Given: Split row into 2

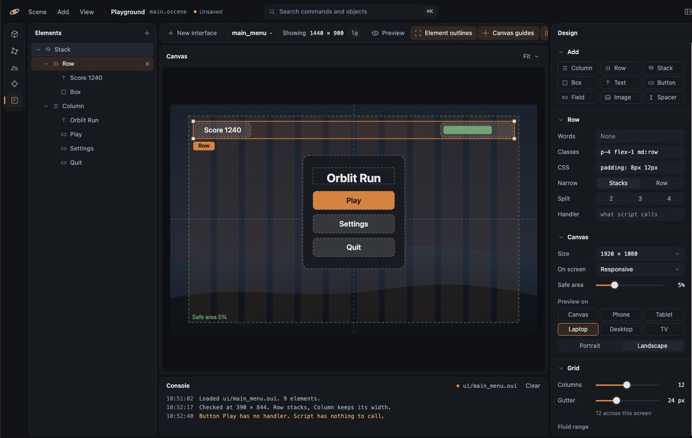Looking at the screenshot, I should coord(611,199).
